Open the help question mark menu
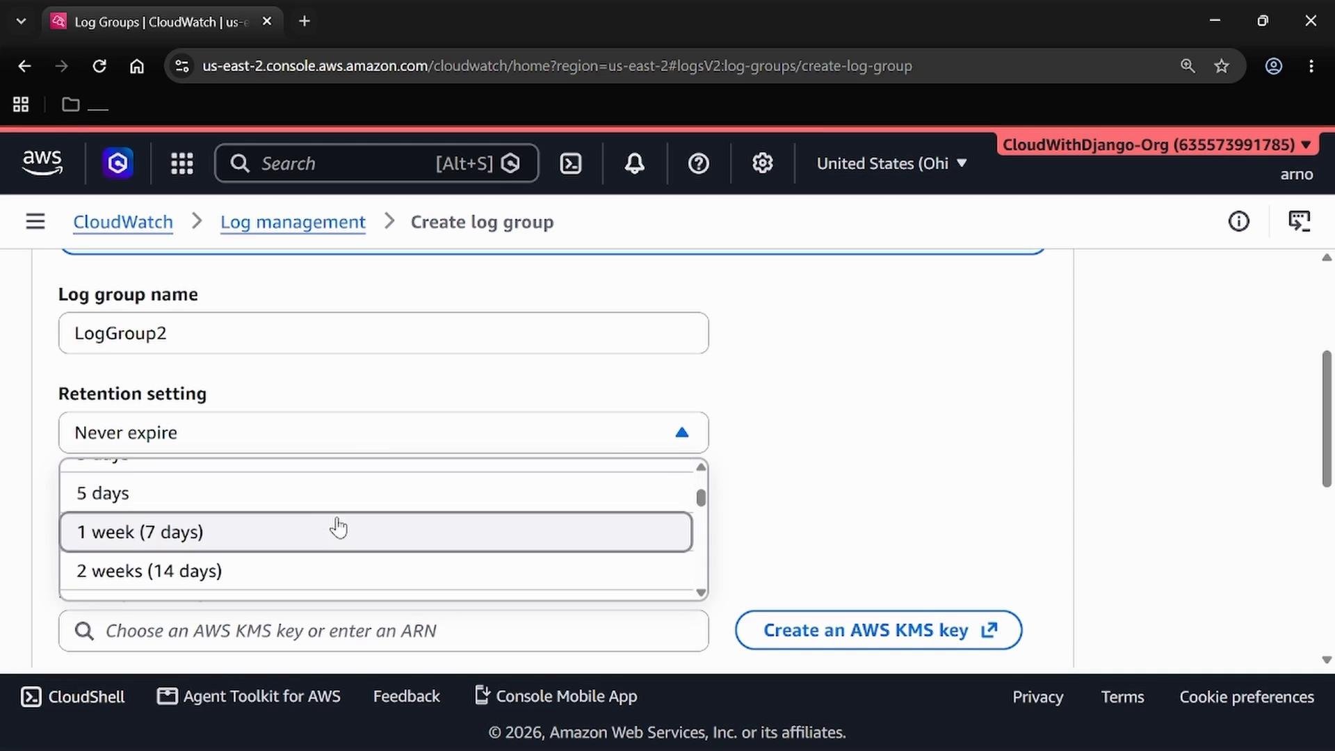Screen dimensions: 1335x751 [698, 163]
